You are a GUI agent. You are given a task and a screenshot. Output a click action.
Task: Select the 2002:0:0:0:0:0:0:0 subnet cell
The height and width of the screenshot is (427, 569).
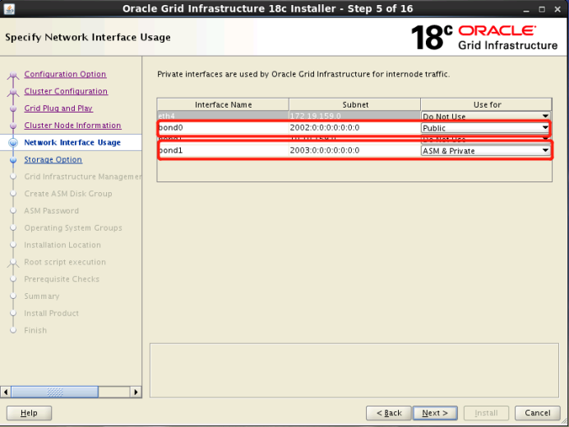[354, 127]
